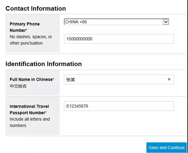This screenshot has width=188, height=153.
Task: Click the red asterisk after Primary Phone Number
Action: click(26, 29)
